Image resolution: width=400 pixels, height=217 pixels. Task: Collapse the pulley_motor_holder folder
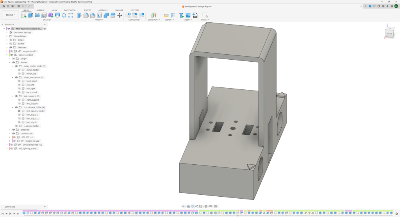tap(12, 66)
